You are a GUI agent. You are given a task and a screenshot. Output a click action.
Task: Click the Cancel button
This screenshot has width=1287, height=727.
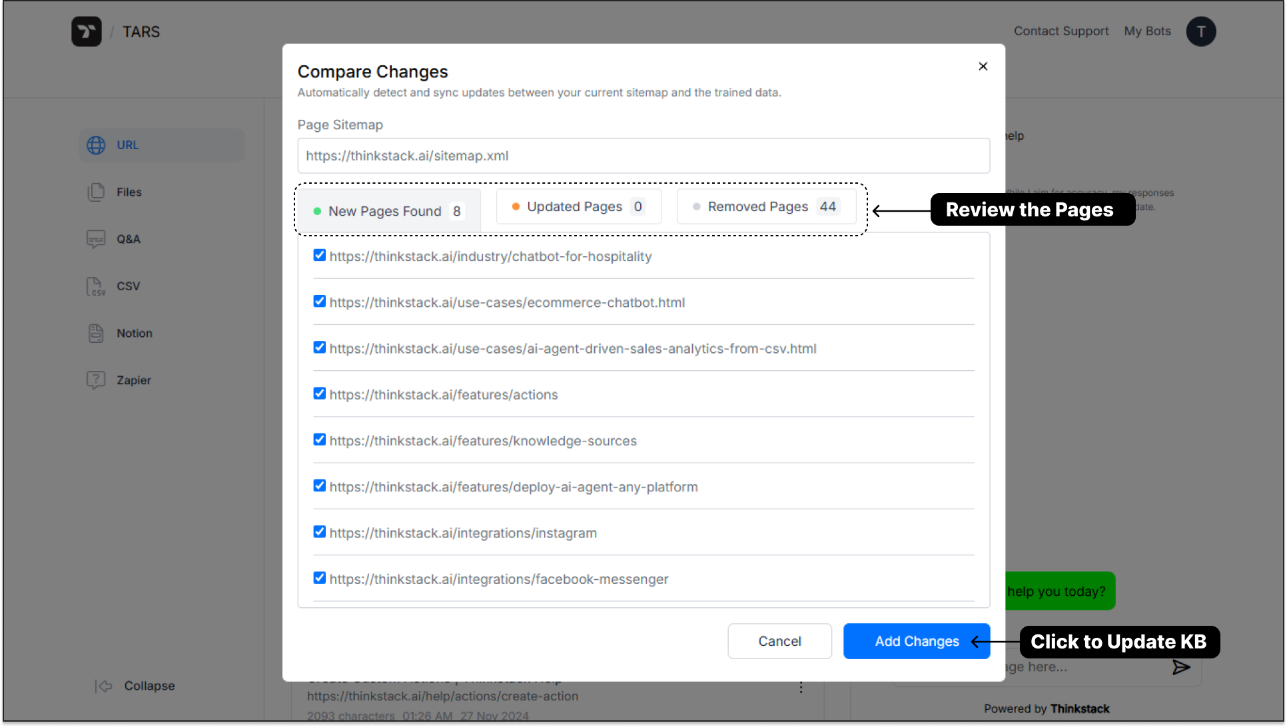tap(779, 641)
